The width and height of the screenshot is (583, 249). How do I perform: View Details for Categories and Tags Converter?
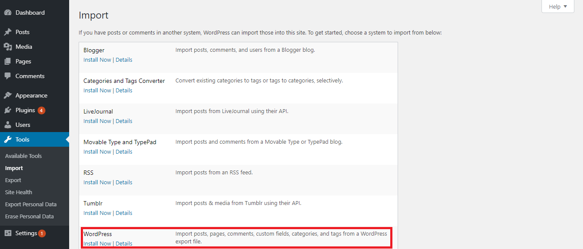(x=124, y=90)
